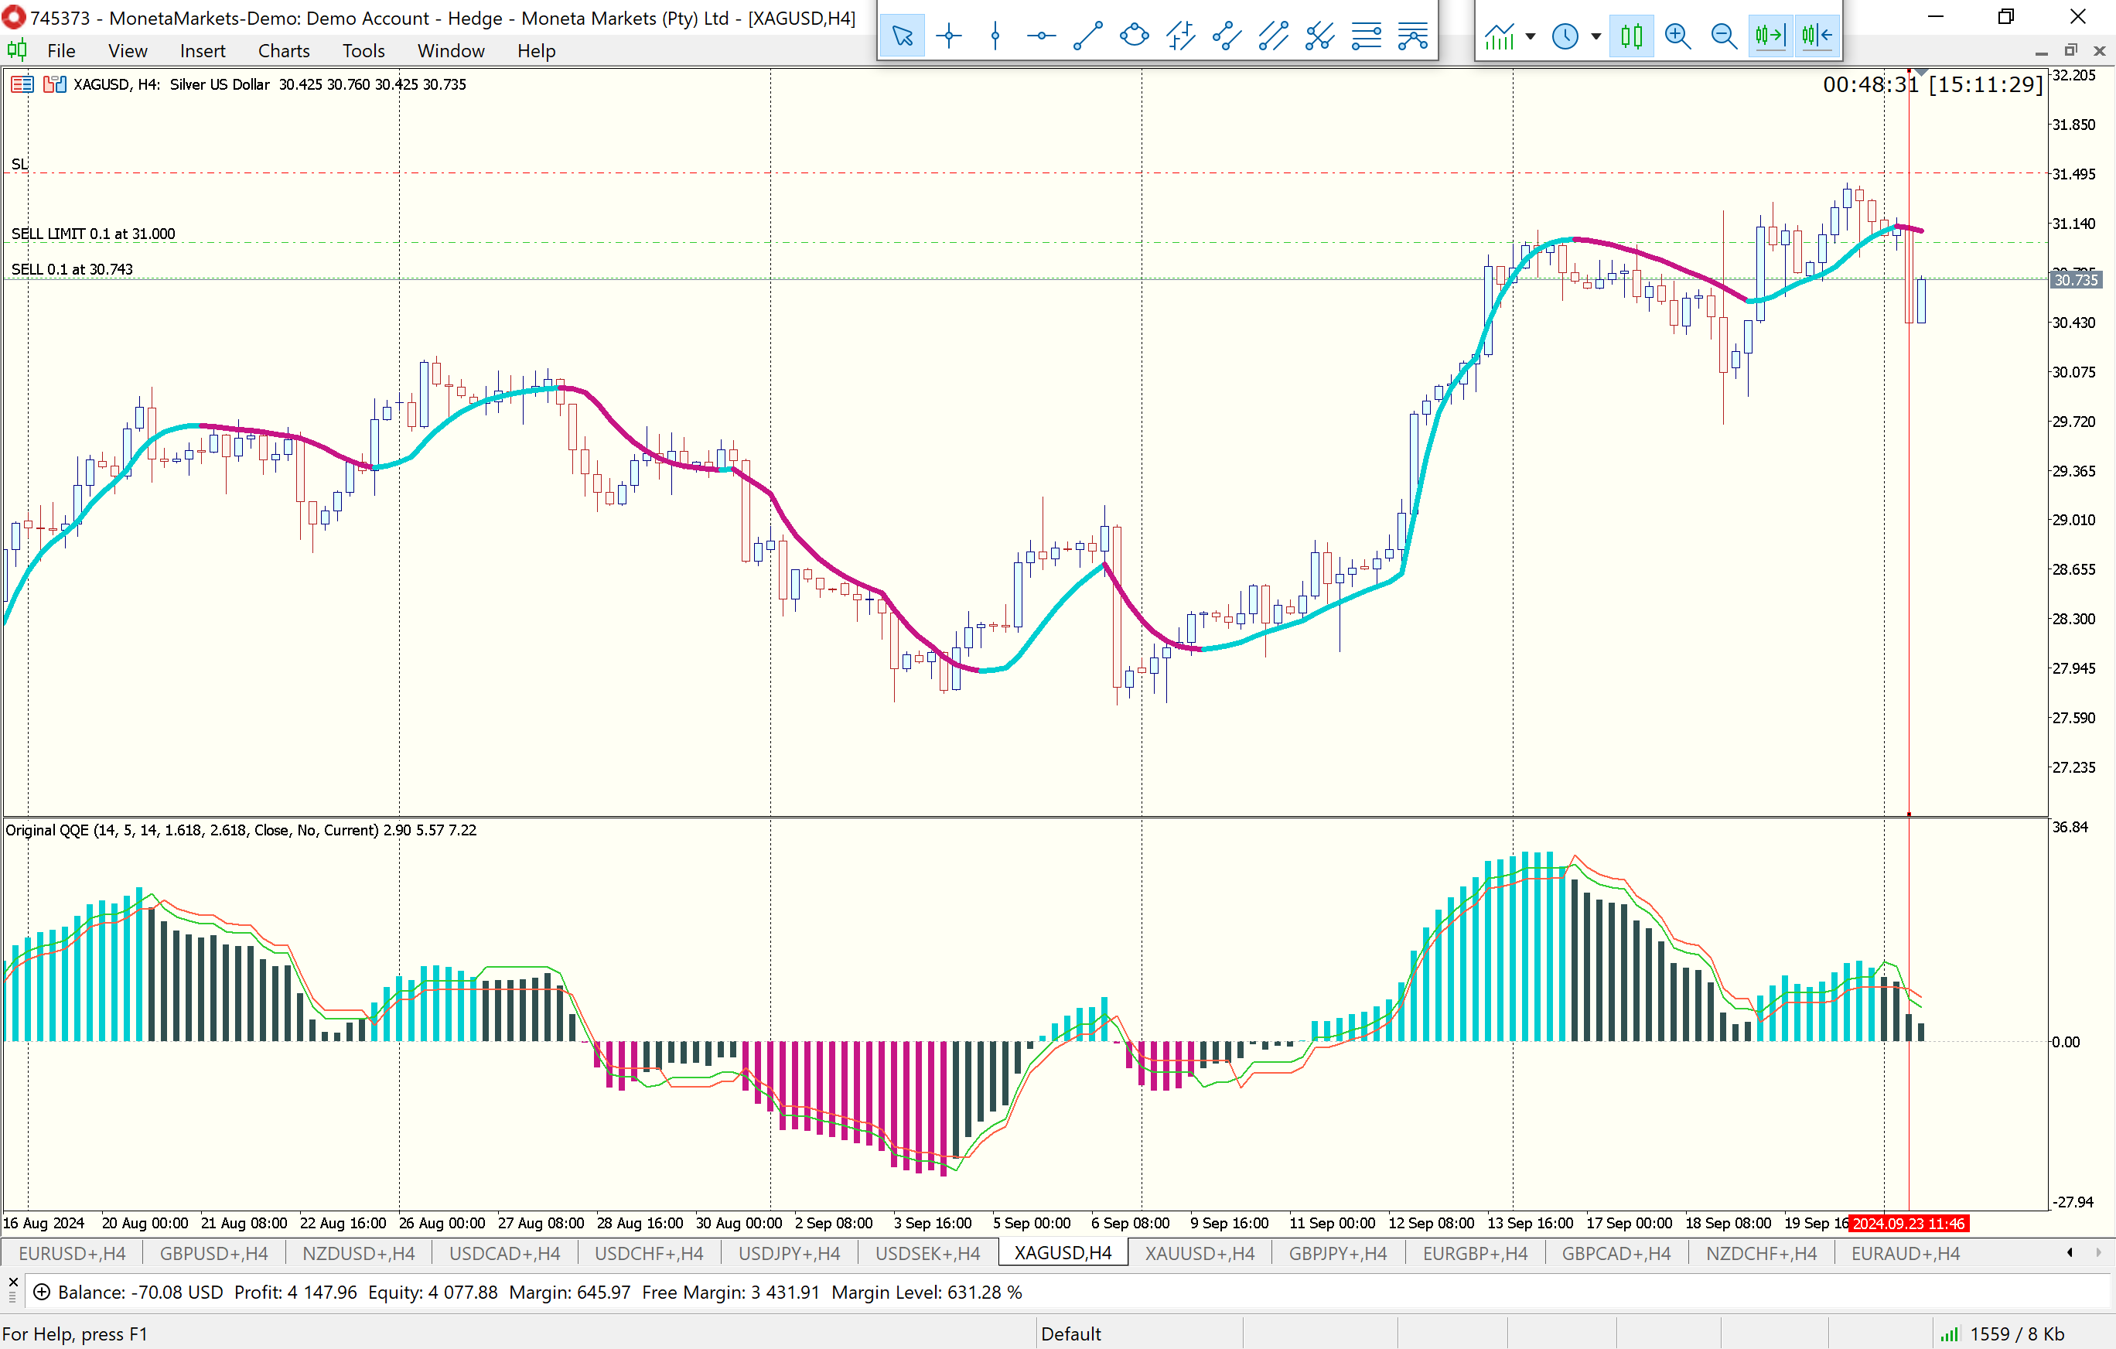
Task: Select the trendline drawing tool
Action: coord(1088,36)
